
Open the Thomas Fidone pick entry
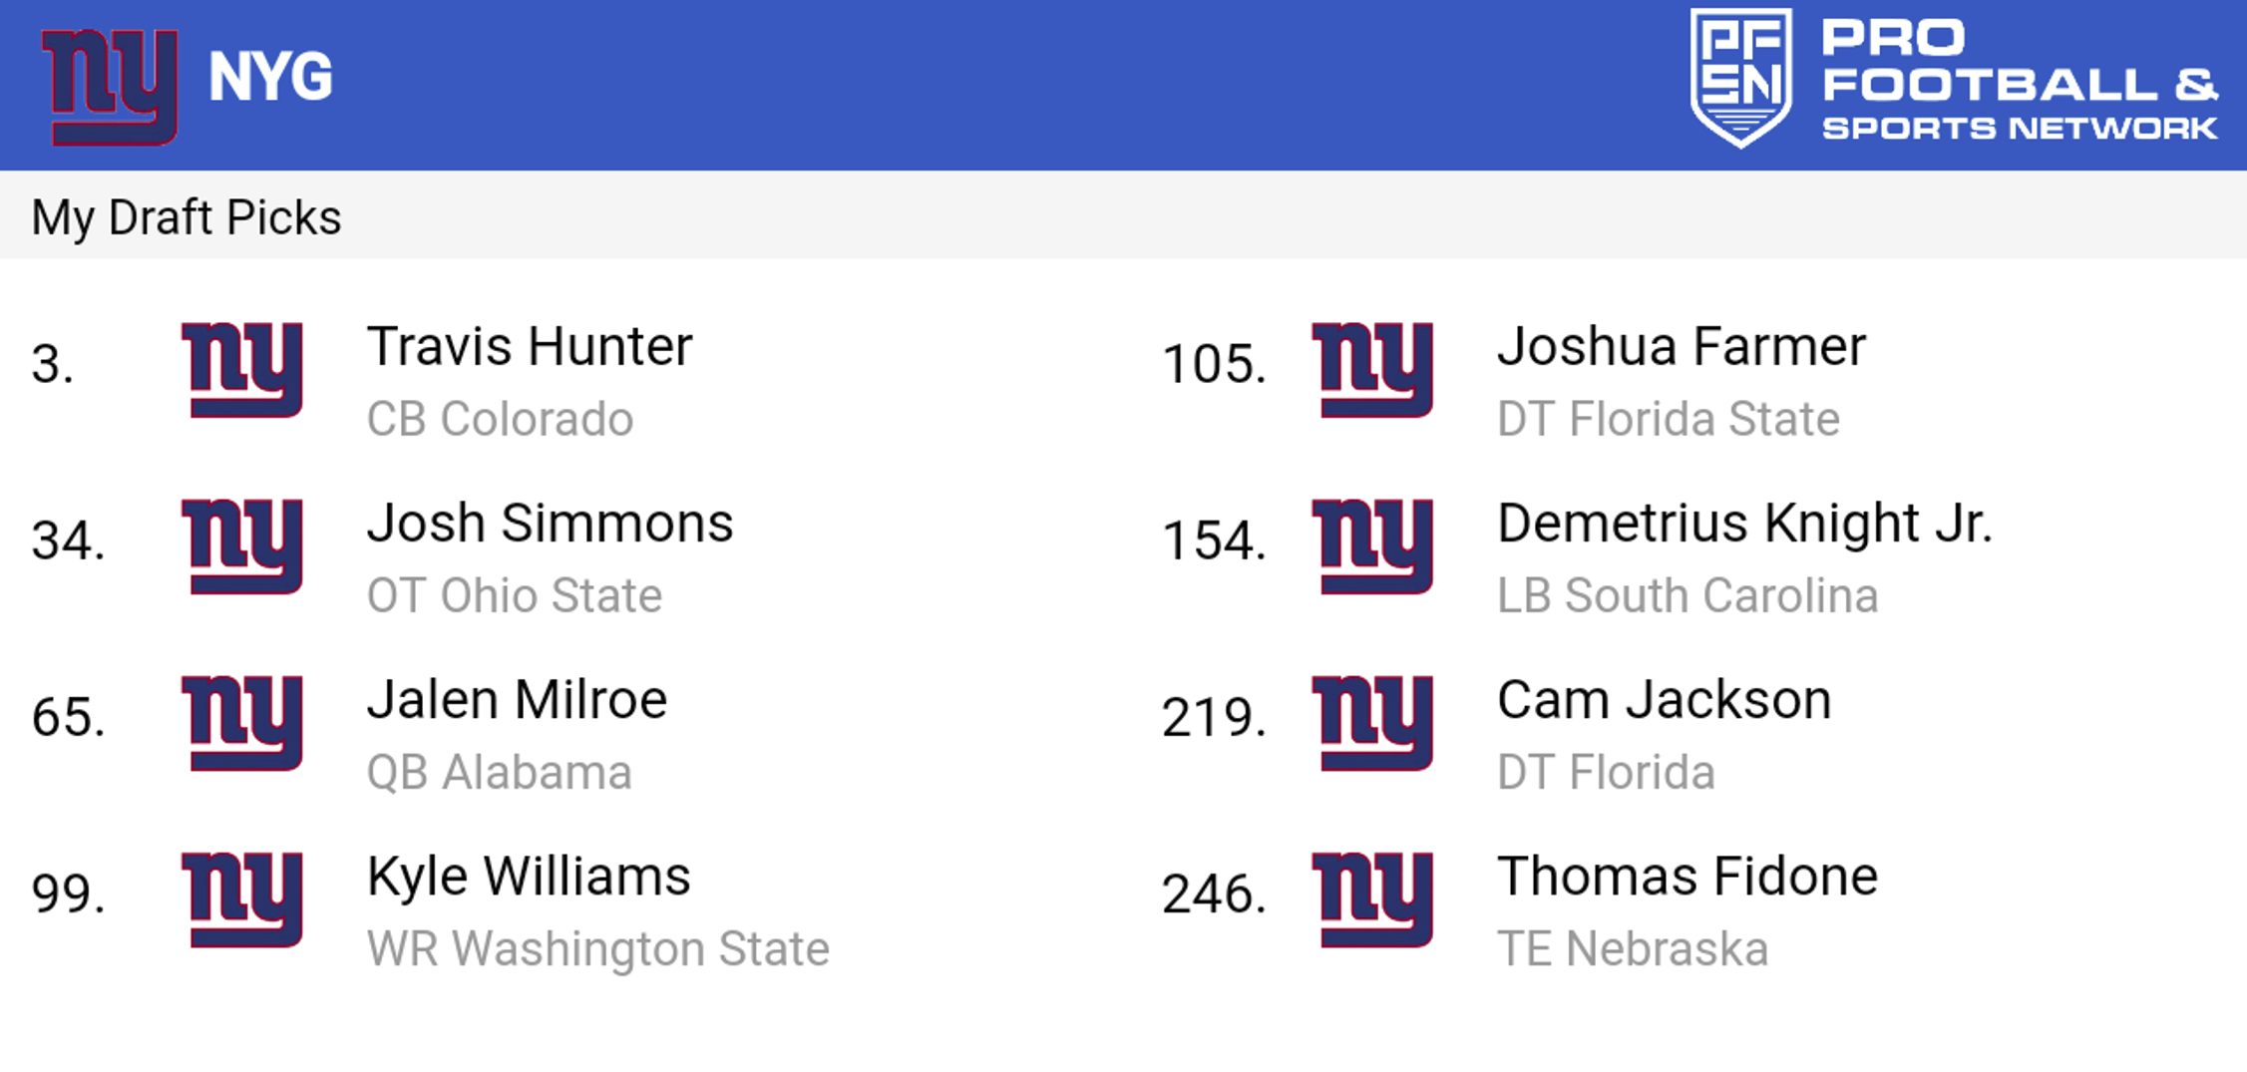pos(1686,877)
